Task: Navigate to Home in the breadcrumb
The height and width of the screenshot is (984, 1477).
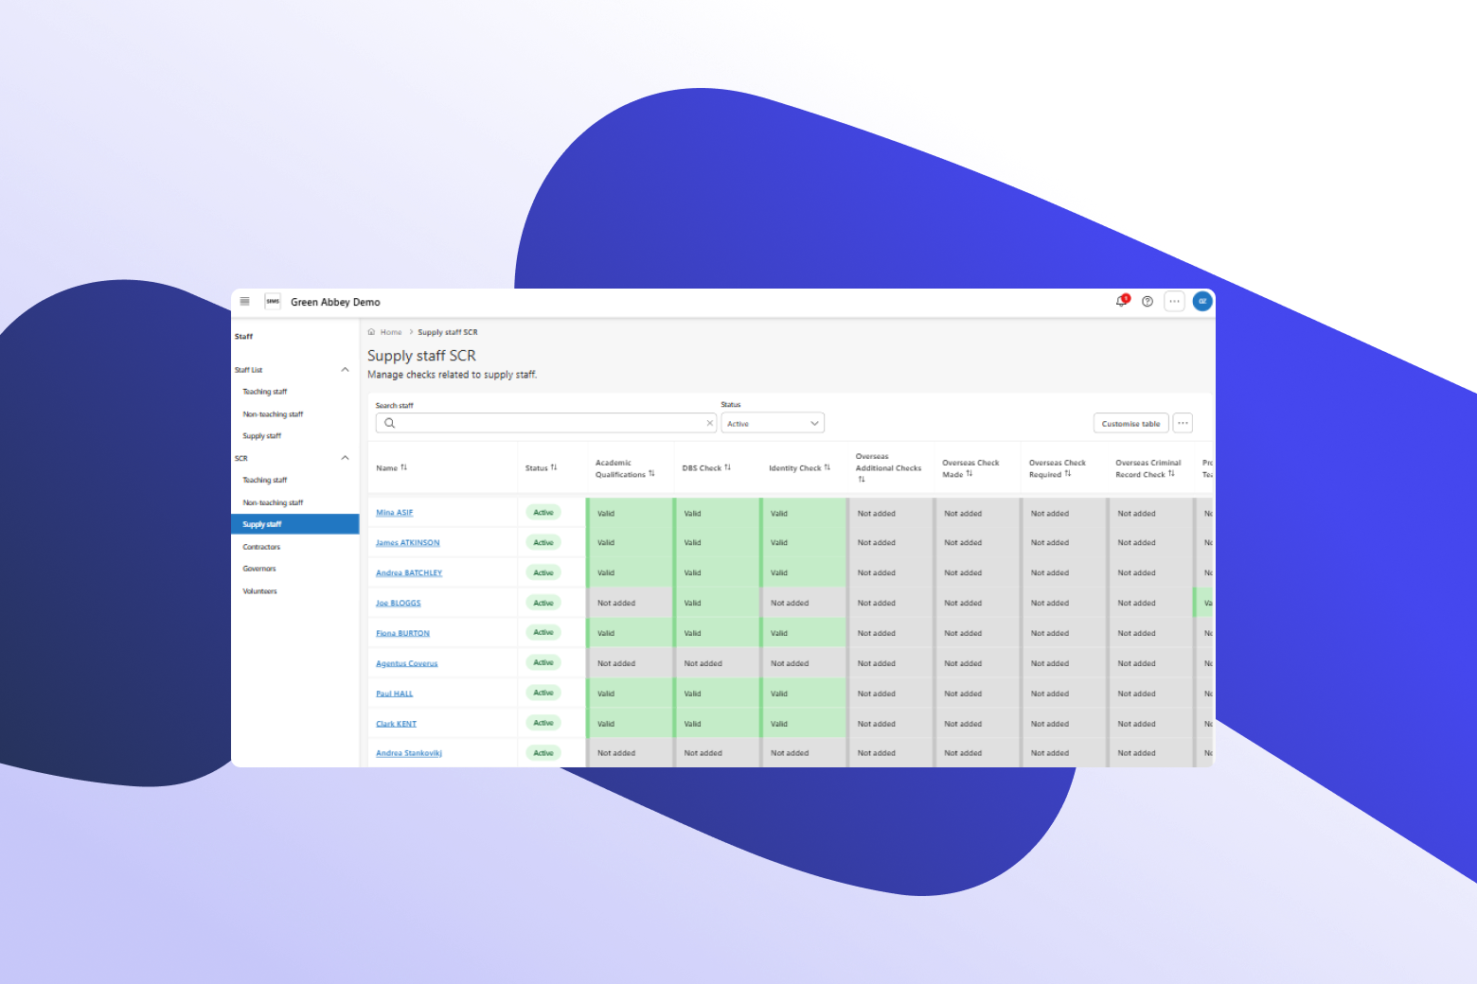Action: pos(391,332)
